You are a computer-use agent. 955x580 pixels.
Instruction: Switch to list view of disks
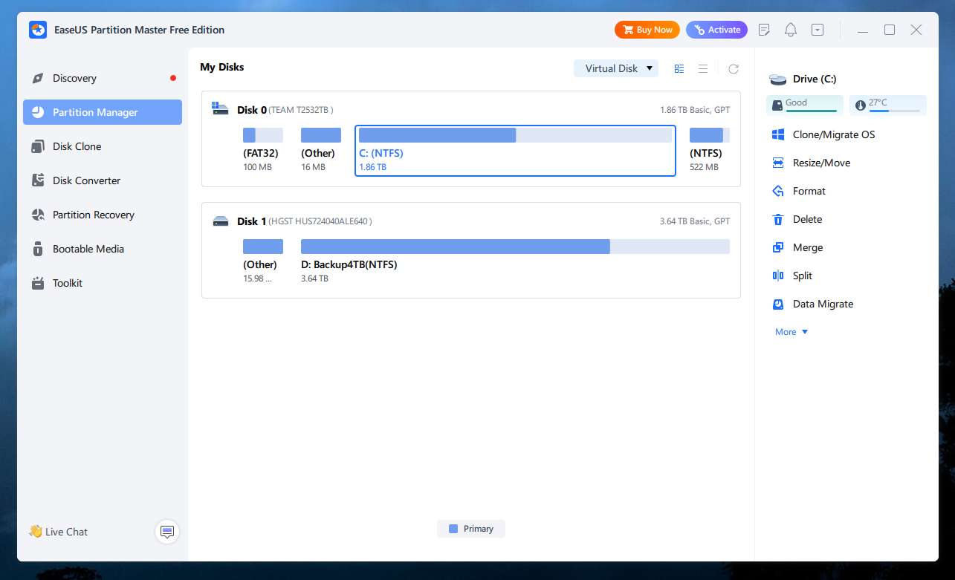coord(703,68)
